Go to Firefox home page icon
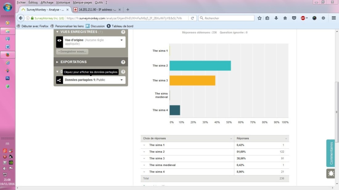 tap(285, 18)
